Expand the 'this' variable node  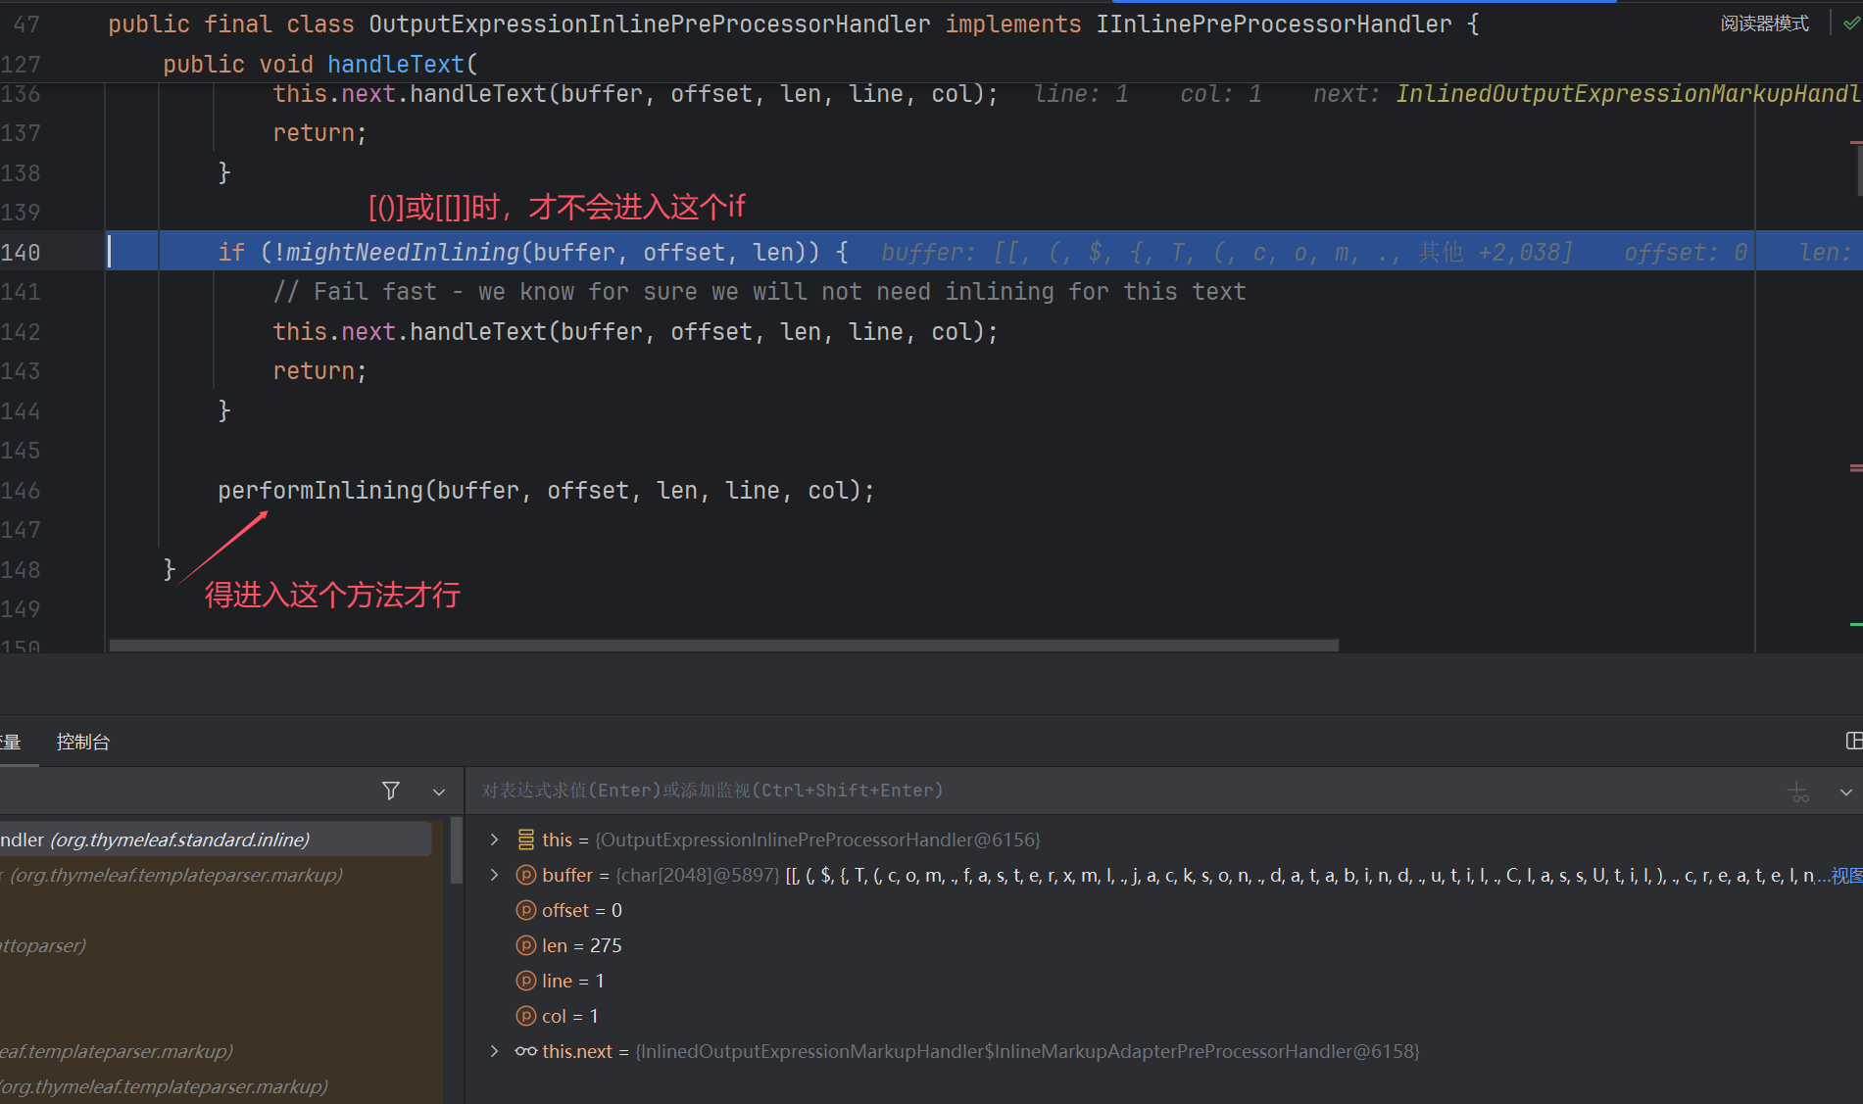click(x=495, y=840)
